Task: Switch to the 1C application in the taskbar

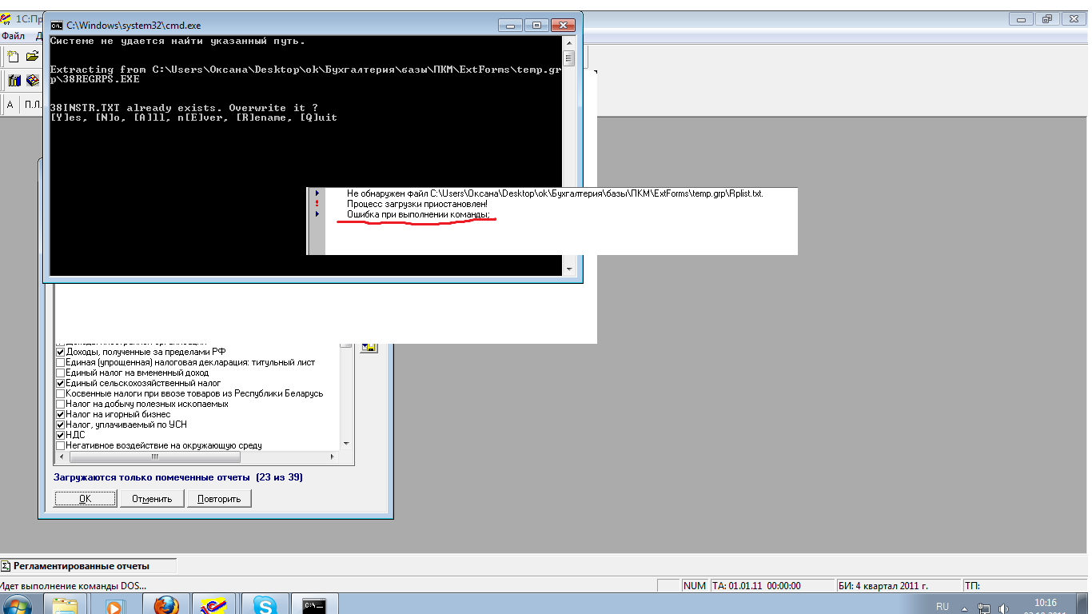Action: (213, 605)
